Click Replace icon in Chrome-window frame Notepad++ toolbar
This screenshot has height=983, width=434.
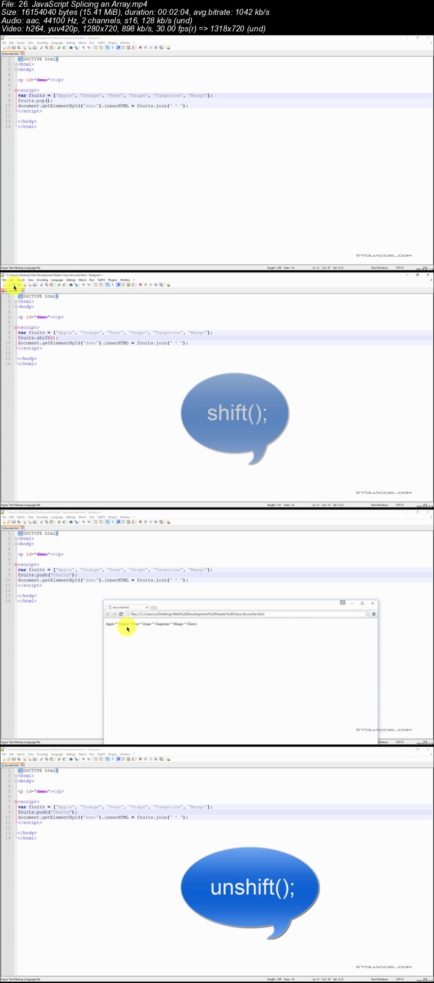point(76,522)
